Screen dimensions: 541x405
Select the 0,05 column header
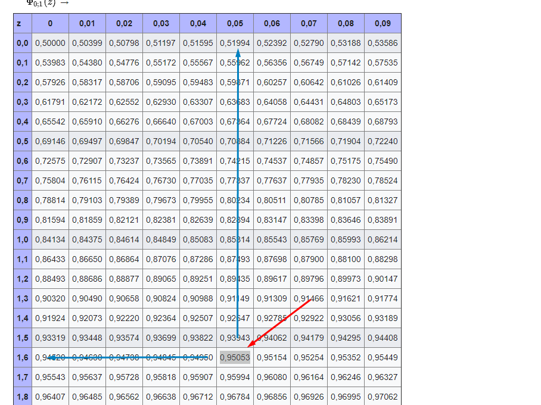[235, 23]
